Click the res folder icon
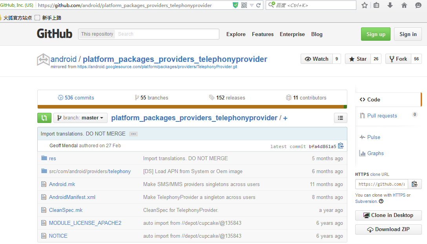The width and height of the screenshot is (427, 244). 44,158
